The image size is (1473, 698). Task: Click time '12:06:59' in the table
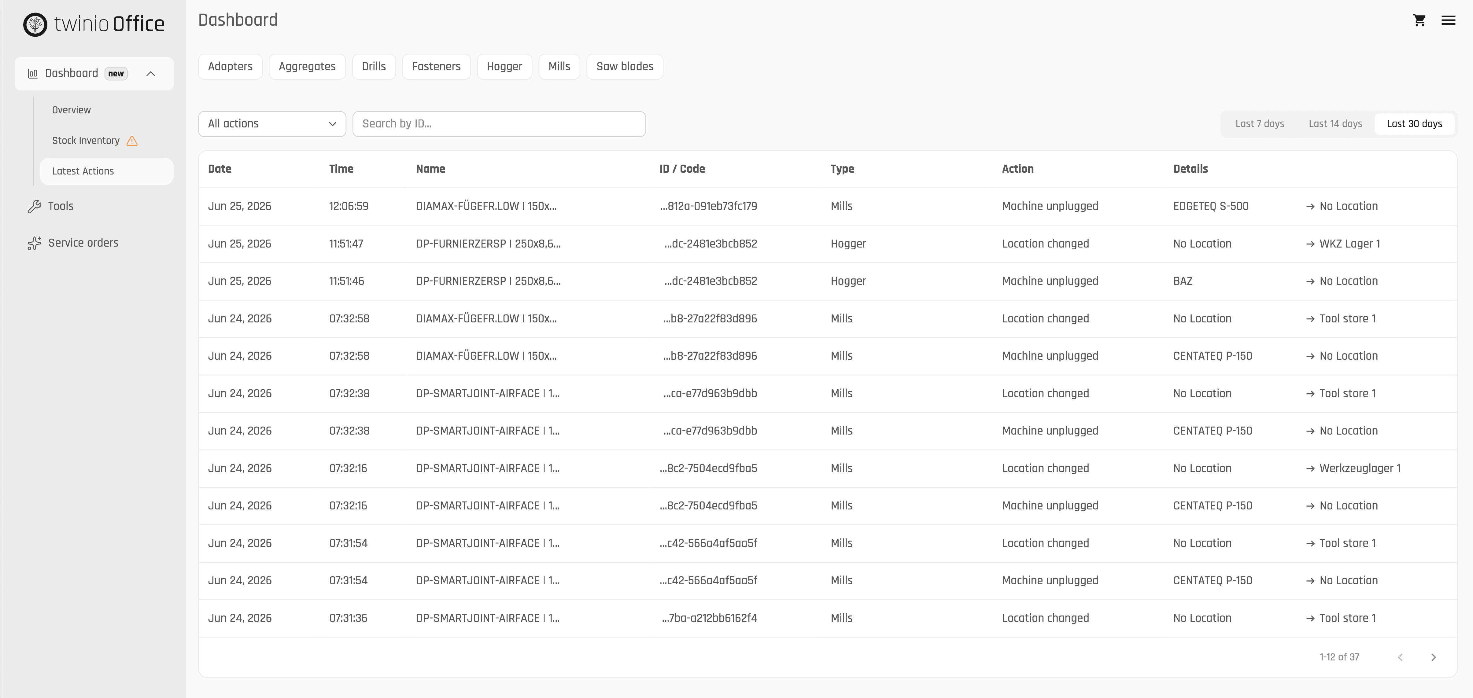coord(349,206)
